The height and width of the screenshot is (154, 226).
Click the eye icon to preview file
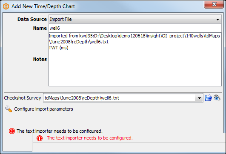(x=217, y=98)
